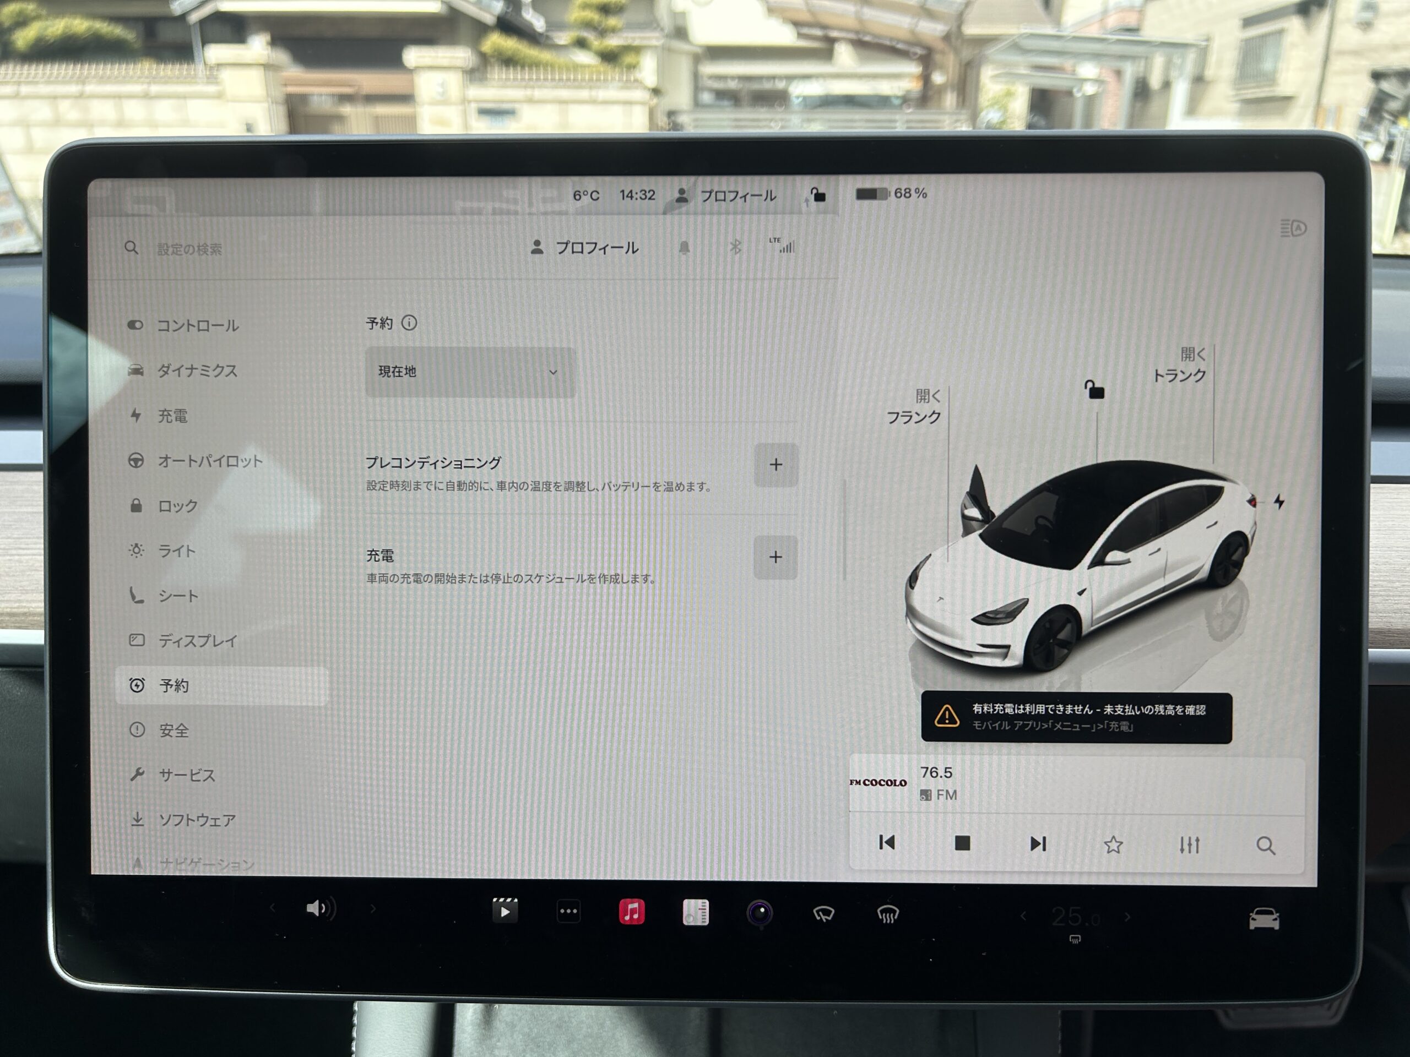Tap the 68% battery indicator
Image resolution: width=1410 pixels, height=1057 pixels.
[x=891, y=193]
